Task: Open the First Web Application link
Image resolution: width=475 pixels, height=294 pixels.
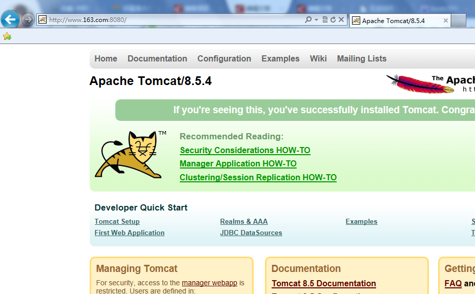Action: coord(129,233)
